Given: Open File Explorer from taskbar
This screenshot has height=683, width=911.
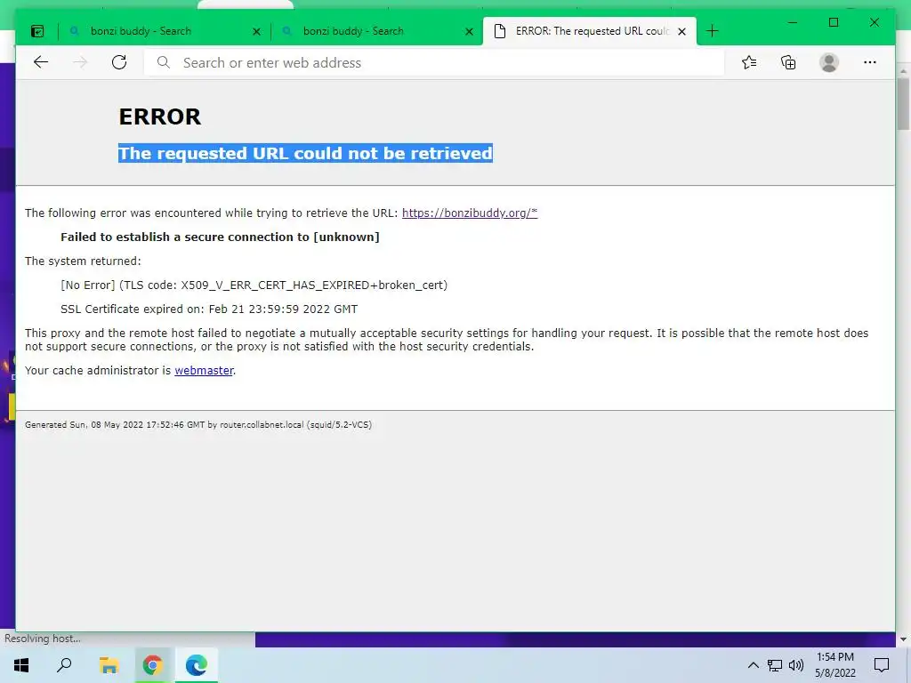Looking at the screenshot, I should (x=109, y=665).
